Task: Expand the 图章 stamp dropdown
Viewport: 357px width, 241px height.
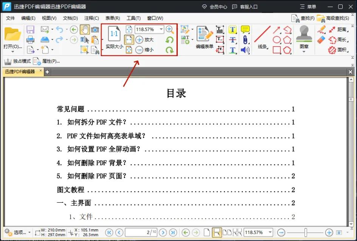Action: tap(304, 52)
